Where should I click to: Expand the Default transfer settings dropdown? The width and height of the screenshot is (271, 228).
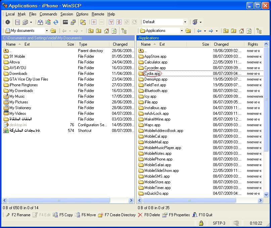click(x=185, y=22)
